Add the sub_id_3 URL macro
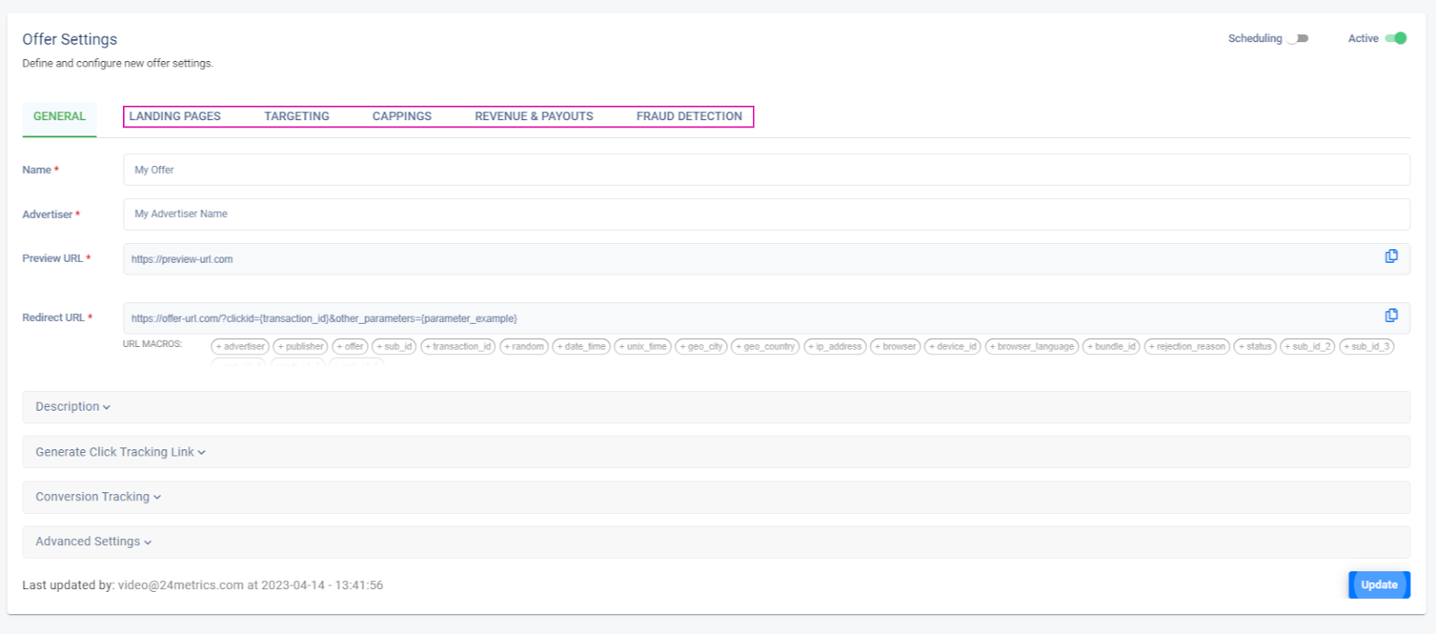The height and width of the screenshot is (634, 1436). click(x=1367, y=346)
